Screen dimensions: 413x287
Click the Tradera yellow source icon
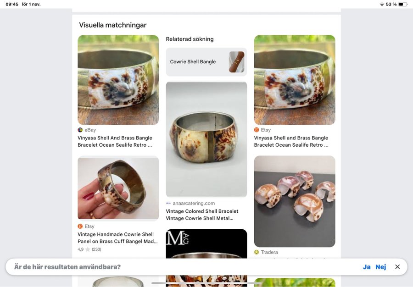(x=257, y=252)
